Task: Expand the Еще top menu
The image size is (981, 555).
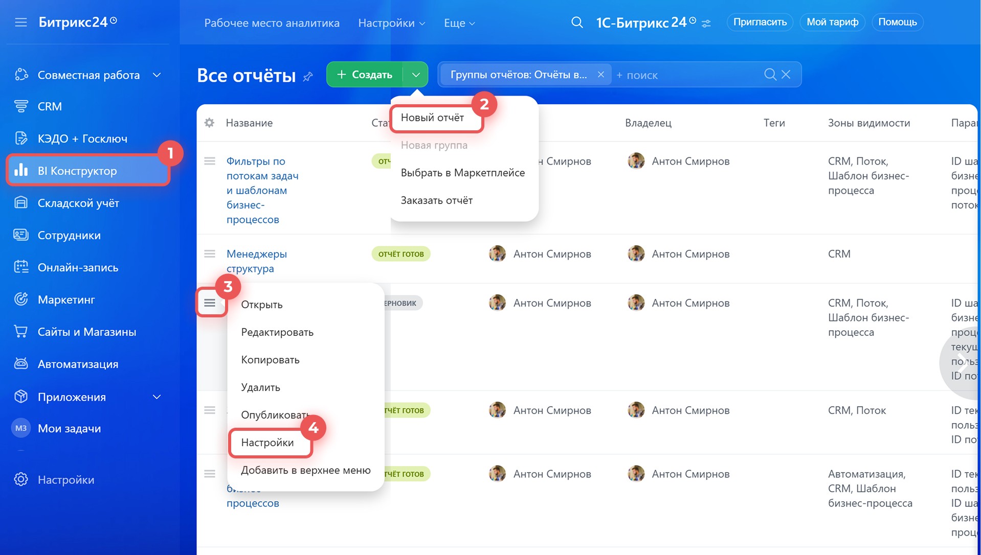Action: 459,23
